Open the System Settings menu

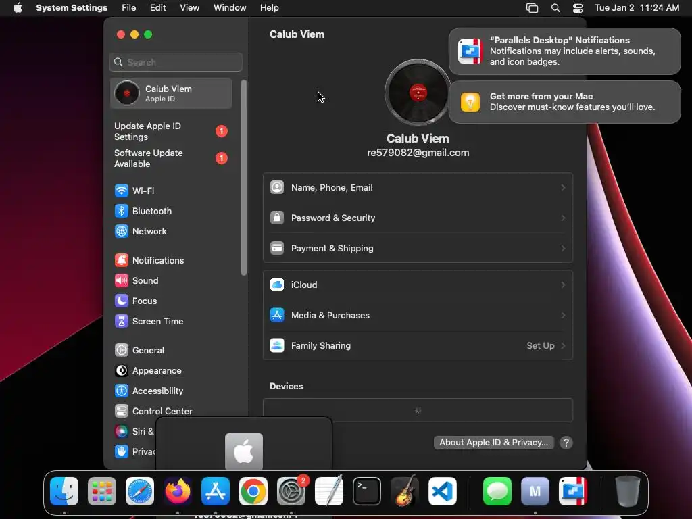(72, 8)
